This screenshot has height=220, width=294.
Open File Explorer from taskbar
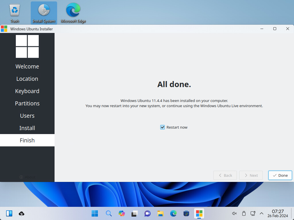point(160,213)
